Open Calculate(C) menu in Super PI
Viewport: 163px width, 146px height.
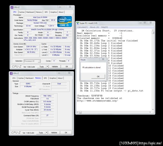point(83,27)
